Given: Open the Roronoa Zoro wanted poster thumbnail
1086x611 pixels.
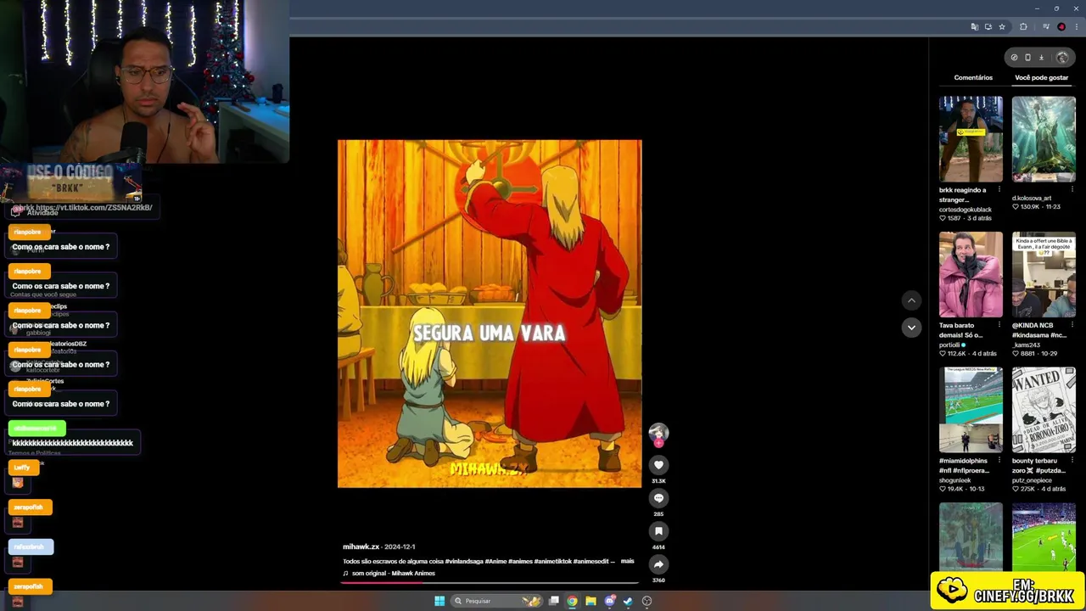Looking at the screenshot, I should pos(1044,410).
